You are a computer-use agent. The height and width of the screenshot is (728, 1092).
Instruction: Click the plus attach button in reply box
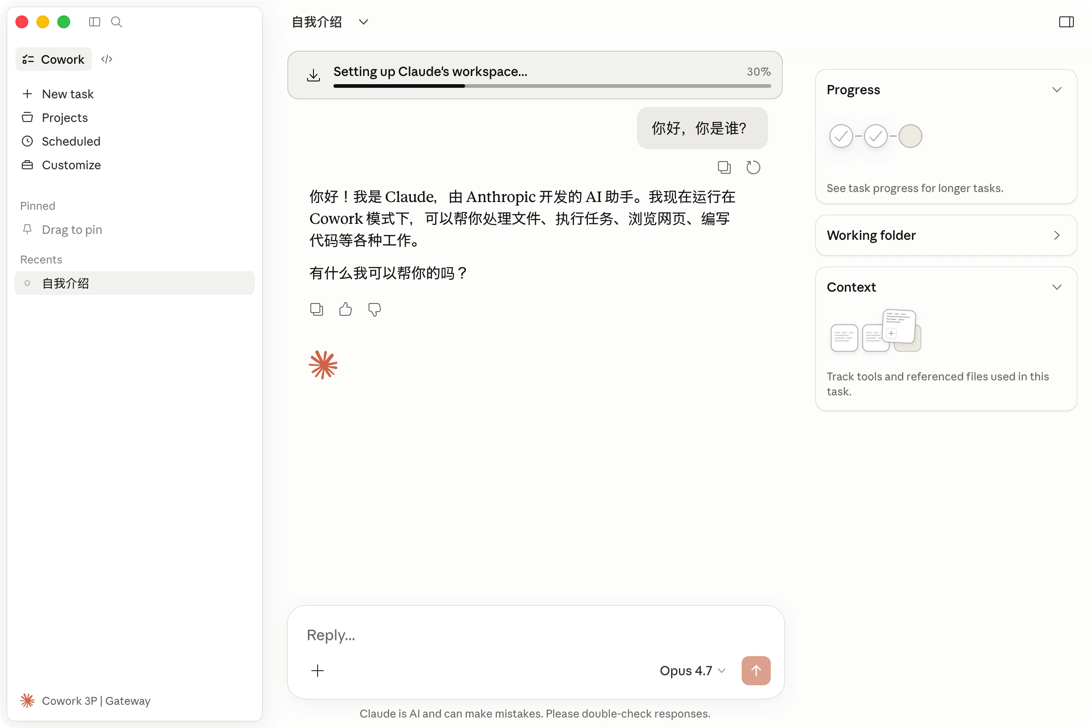click(x=318, y=670)
